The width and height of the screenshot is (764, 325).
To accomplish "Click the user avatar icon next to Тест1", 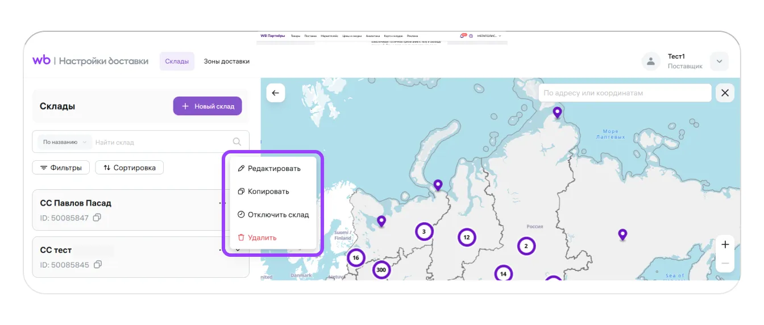I will pyautogui.click(x=651, y=61).
